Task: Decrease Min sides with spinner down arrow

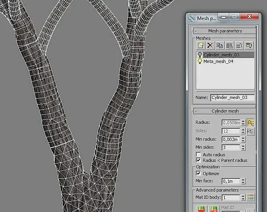Action: pos(243,149)
